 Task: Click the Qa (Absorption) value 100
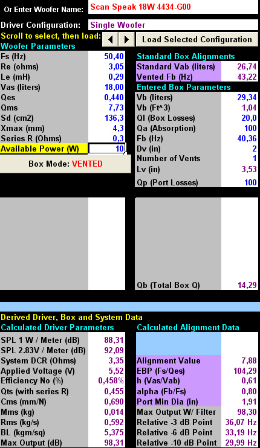(x=250, y=128)
